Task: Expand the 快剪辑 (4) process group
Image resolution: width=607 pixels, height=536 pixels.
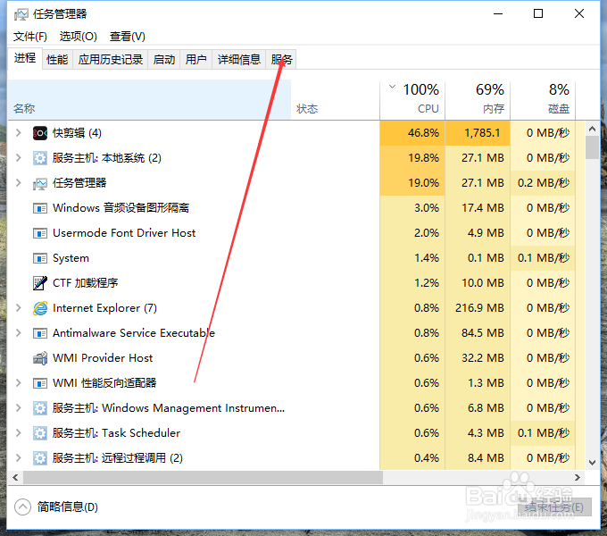Action: [x=18, y=133]
